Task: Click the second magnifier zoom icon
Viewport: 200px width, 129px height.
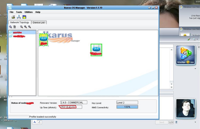Action: tap(25, 27)
